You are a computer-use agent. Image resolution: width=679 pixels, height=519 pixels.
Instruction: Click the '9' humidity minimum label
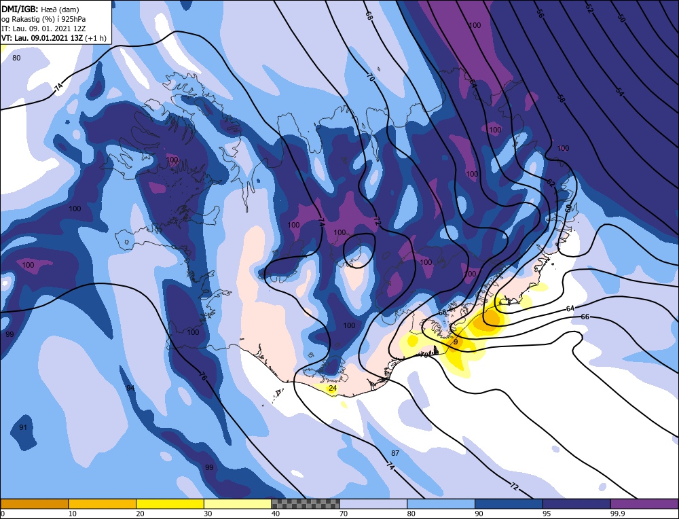(x=455, y=342)
